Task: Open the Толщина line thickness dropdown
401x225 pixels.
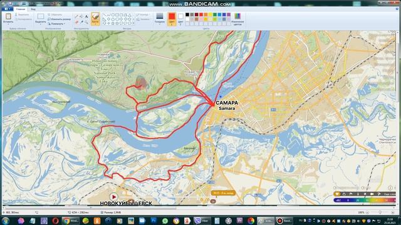Action: point(160,19)
